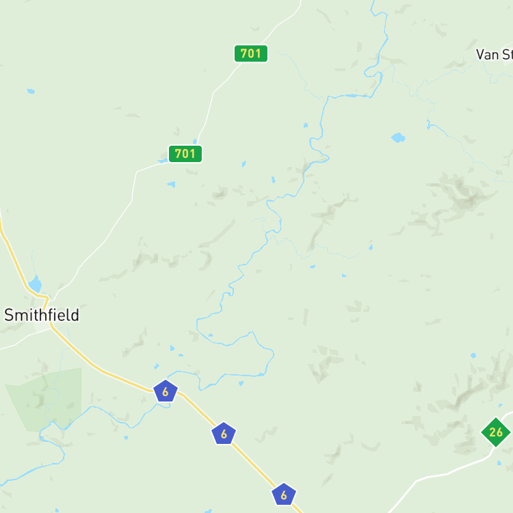Click the isolated lake between river and Van St

click(398, 137)
